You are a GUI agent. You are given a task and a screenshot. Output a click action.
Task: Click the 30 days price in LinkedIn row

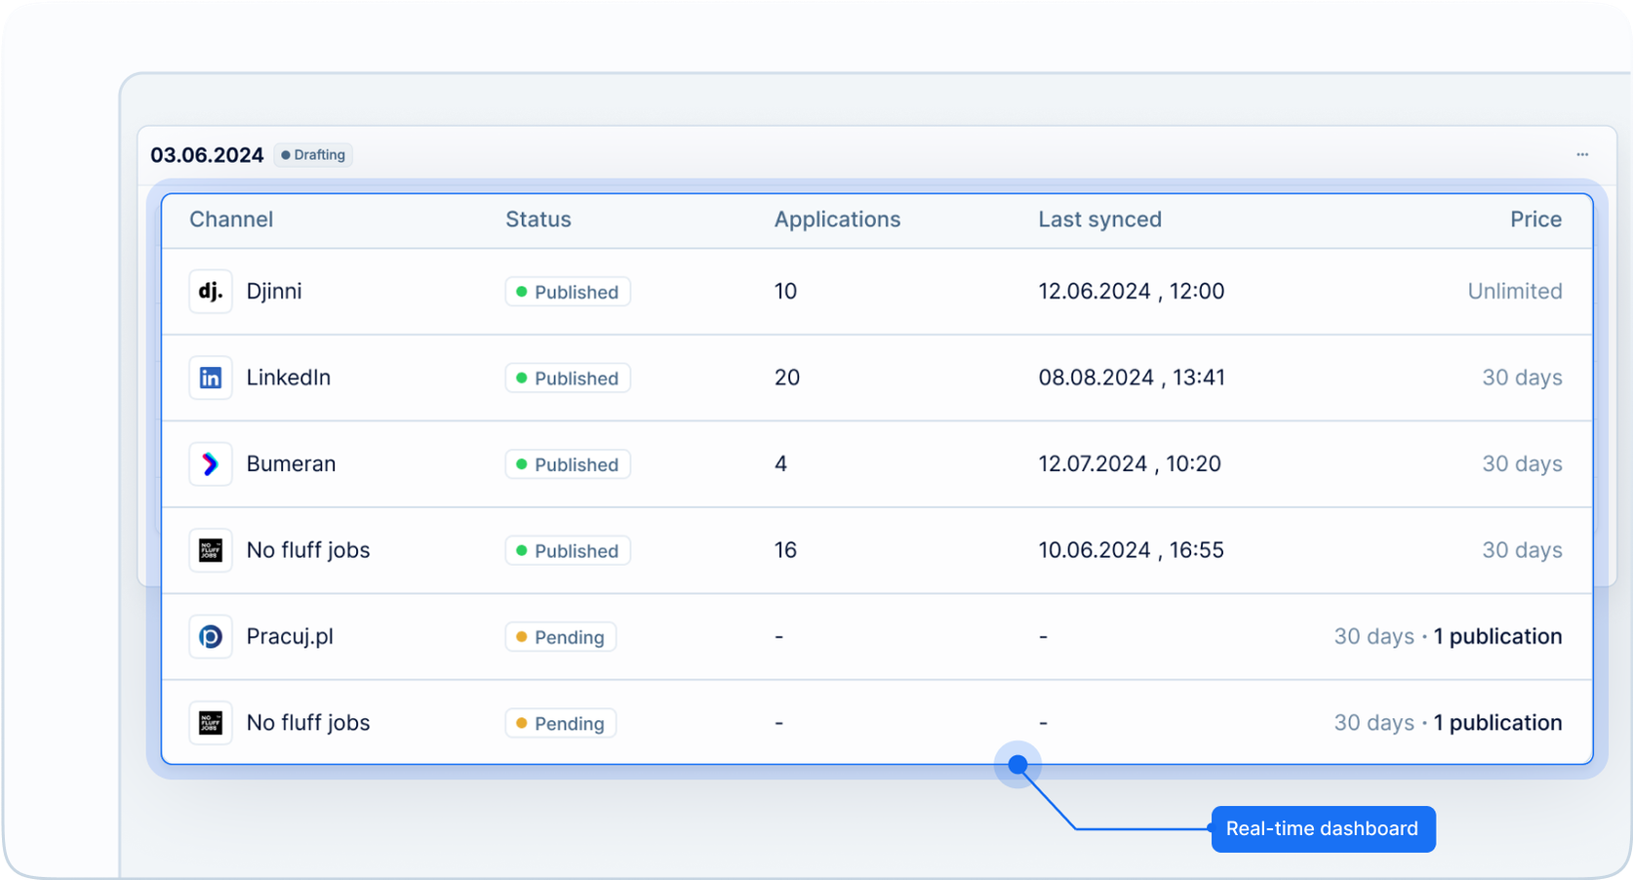1522,378
